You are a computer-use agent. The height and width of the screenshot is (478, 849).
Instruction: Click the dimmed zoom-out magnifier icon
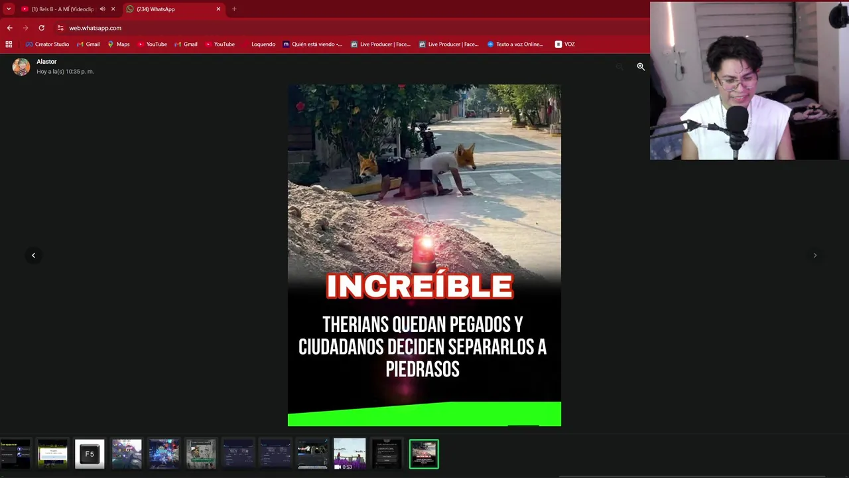pyautogui.click(x=620, y=66)
